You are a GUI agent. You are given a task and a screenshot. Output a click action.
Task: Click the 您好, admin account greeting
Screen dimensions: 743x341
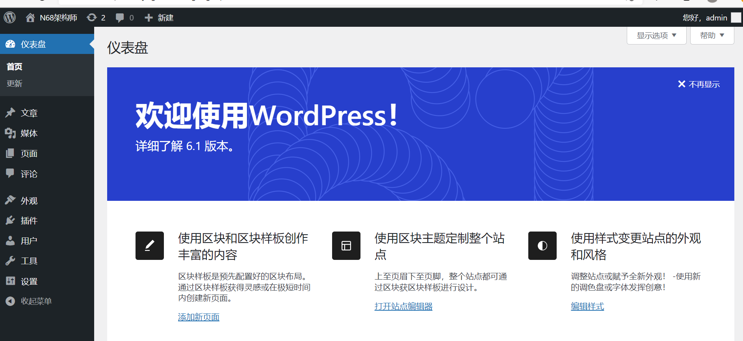coord(705,18)
